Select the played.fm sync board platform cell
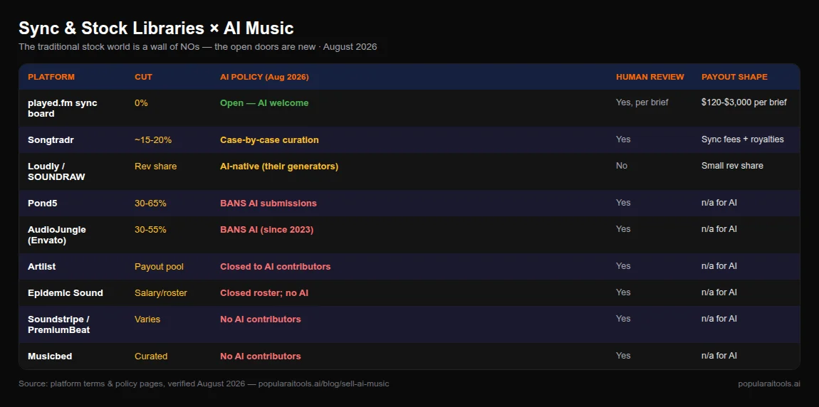 coord(62,108)
